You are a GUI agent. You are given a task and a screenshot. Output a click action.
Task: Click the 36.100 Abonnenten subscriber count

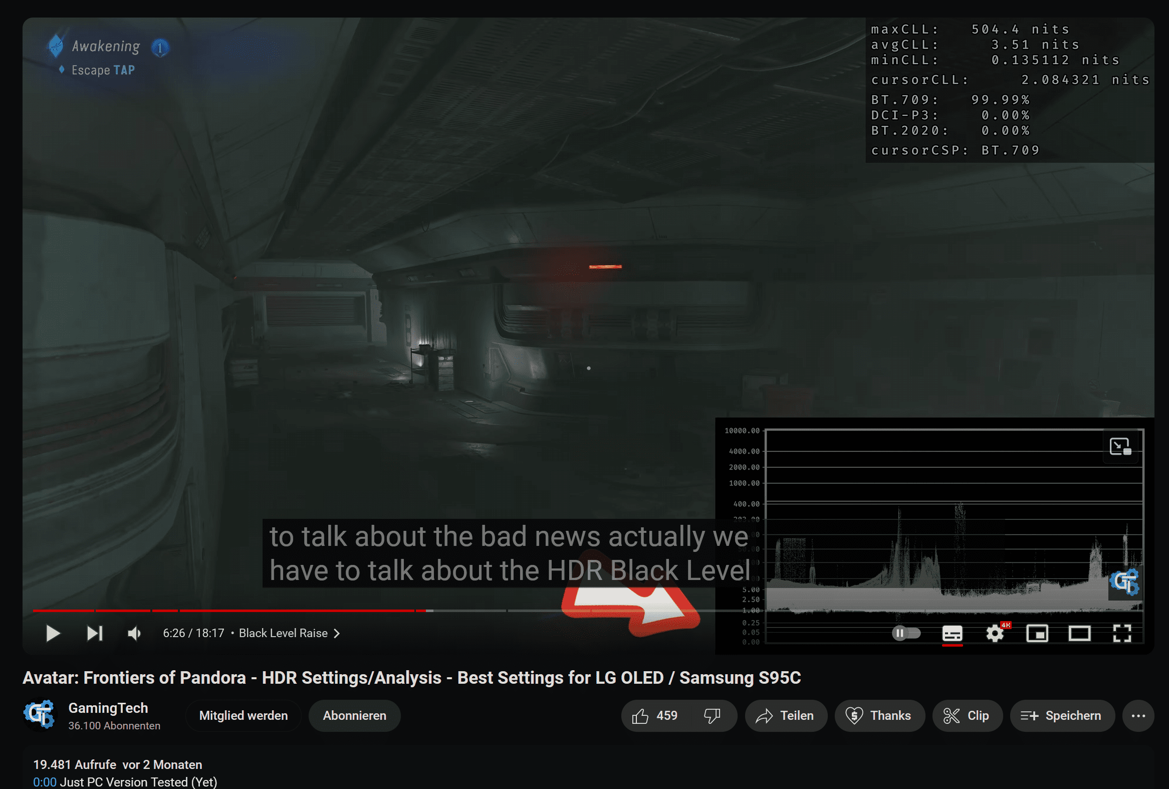click(114, 726)
